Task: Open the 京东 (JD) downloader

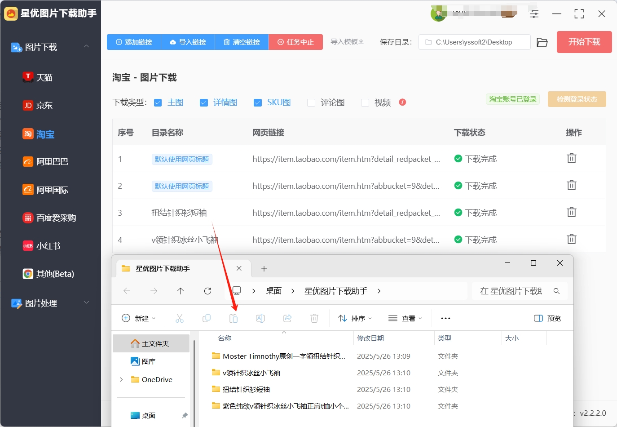Action: point(38,105)
